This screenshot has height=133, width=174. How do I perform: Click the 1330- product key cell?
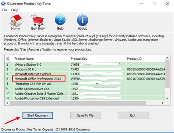coord(97,84)
